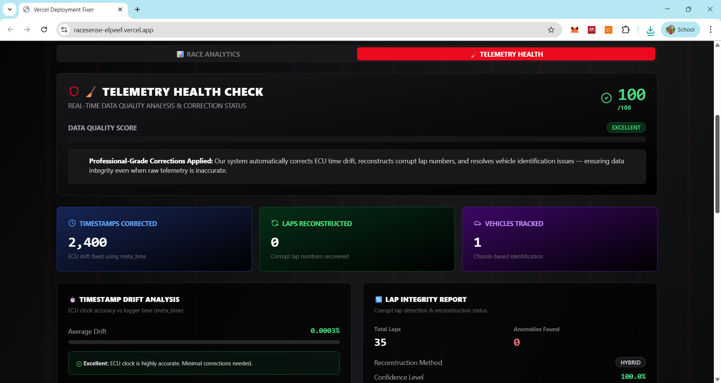
Task: Open the MetaMask fox extension
Action: (x=575, y=30)
